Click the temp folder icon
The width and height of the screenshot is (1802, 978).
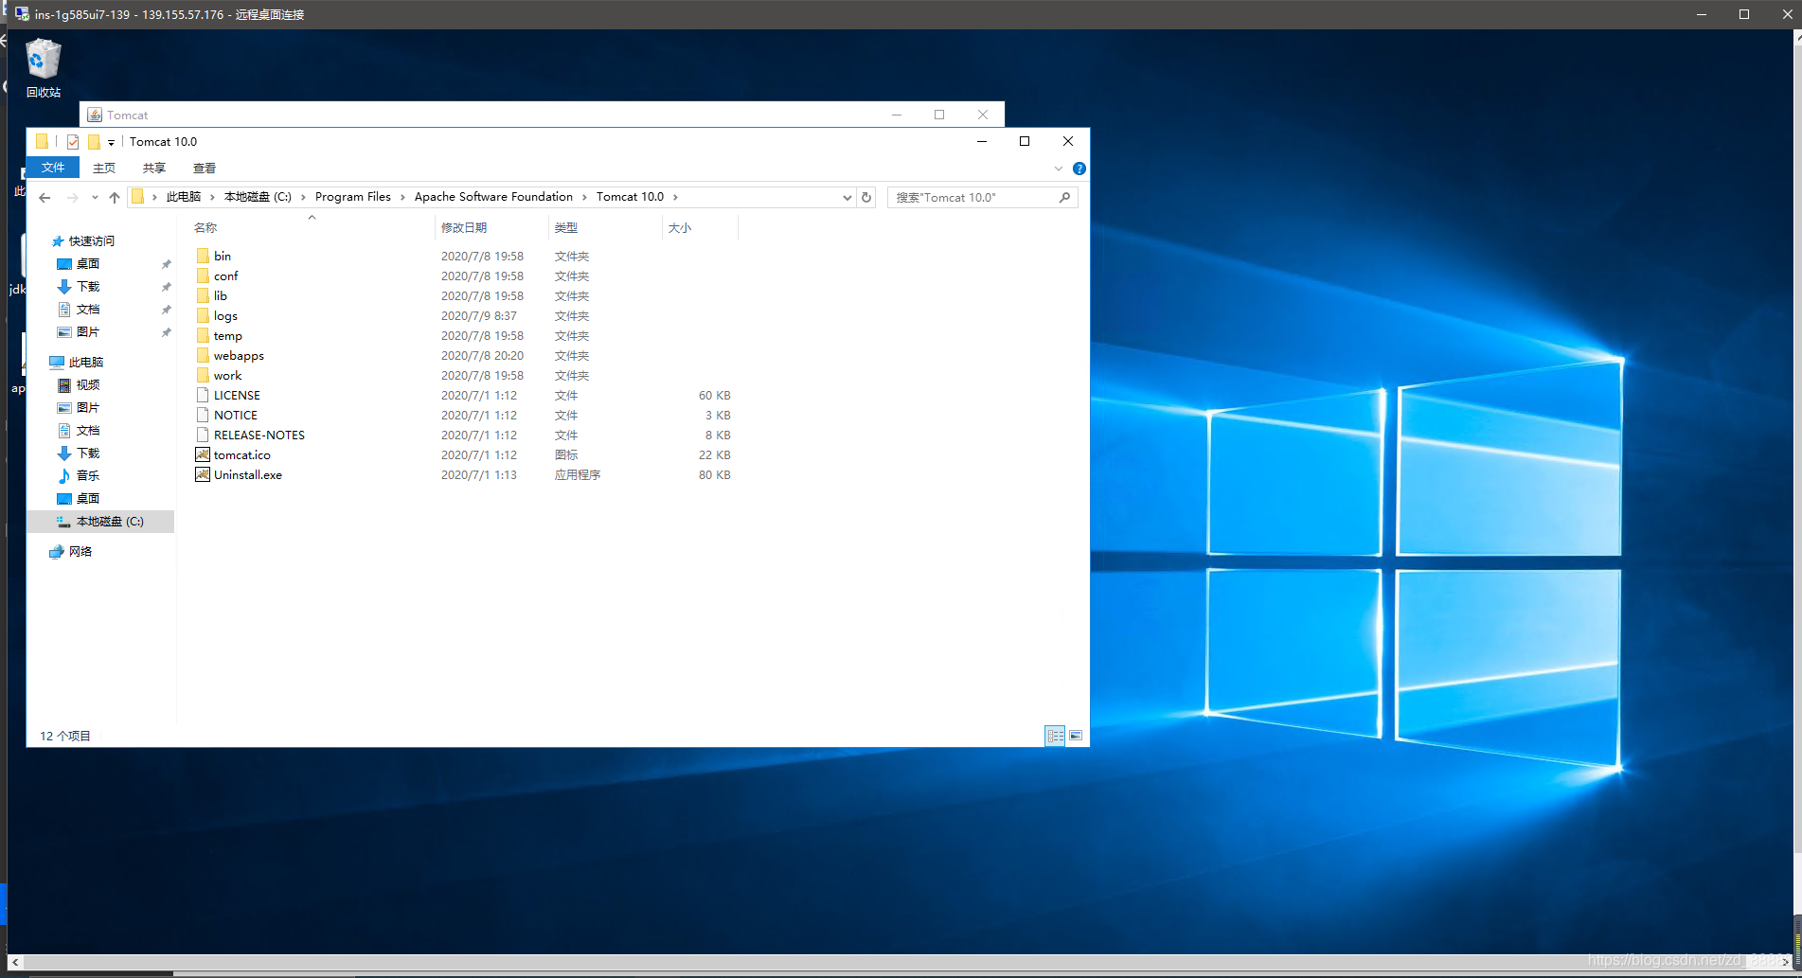(203, 335)
